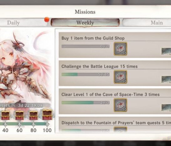Tap the Battle League mission reward icon

click(120, 77)
